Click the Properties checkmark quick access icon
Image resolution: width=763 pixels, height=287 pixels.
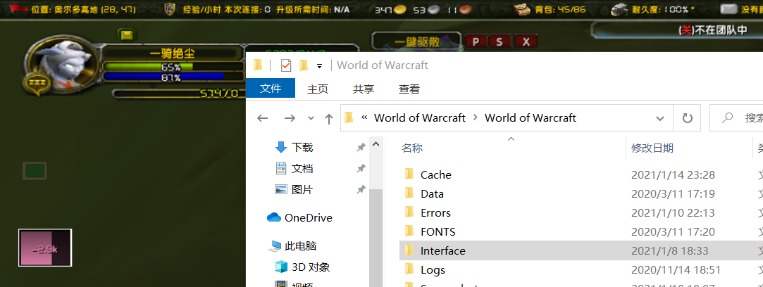286,65
